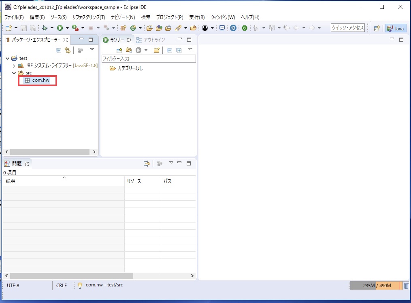The width and height of the screenshot is (411, 303).
Task: Start debugging with the bug icon
Action: [45, 28]
